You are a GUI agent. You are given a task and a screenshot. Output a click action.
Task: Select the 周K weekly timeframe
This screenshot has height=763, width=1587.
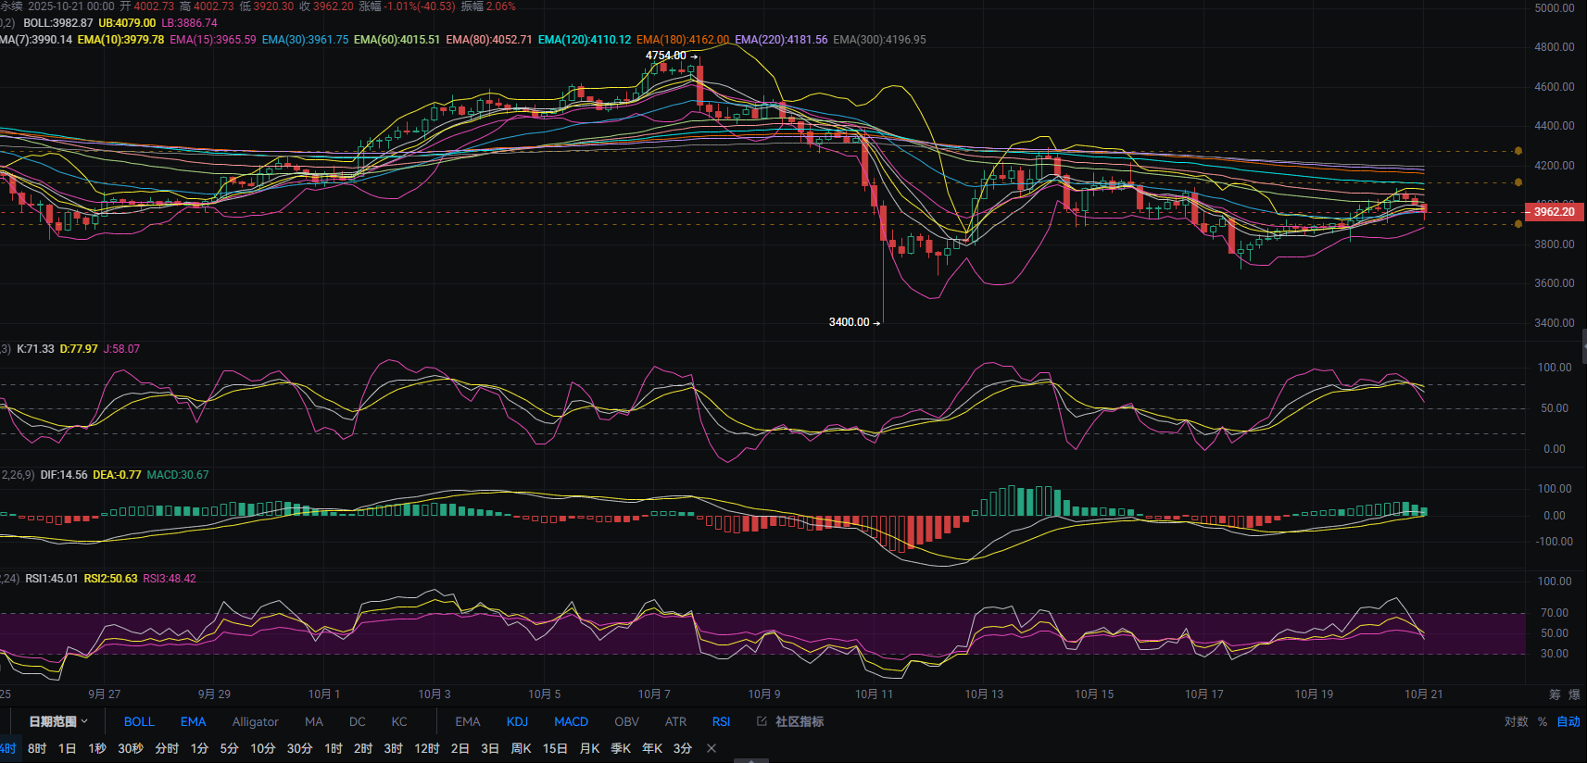coord(521,748)
